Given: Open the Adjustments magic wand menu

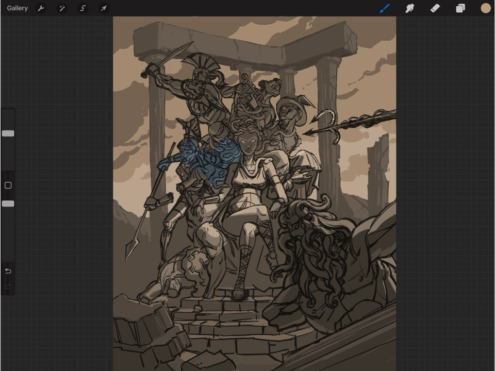Looking at the screenshot, I should tap(62, 8).
